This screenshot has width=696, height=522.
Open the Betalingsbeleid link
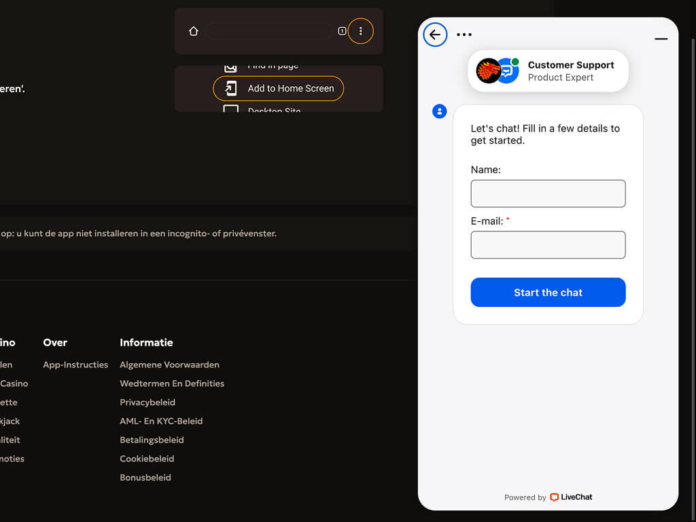click(152, 440)
